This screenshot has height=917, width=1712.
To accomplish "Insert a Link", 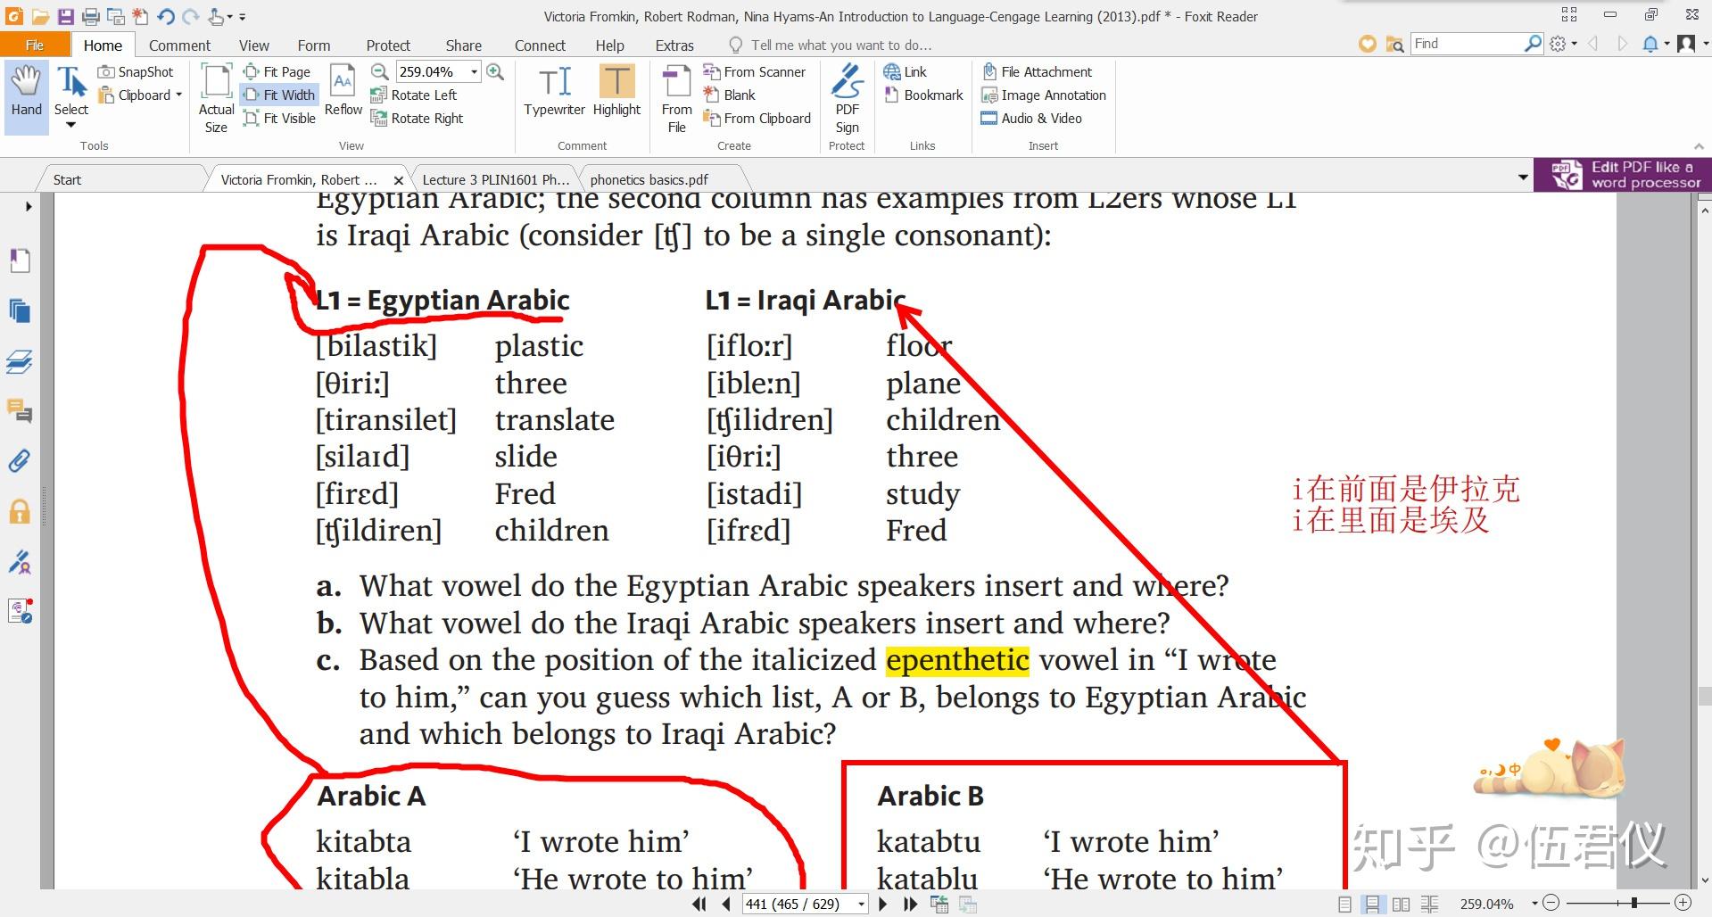I will (906, 71).
